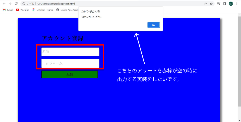The width and height of the screenshot is (241, 122).
Task: Click the address bar URL test.html
Action: (56, 4)
